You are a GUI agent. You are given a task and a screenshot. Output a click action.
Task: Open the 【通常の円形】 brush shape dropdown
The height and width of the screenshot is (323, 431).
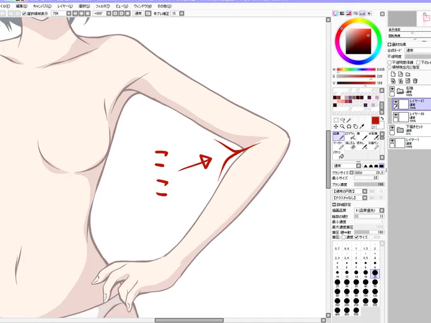(x=364, y=191)
